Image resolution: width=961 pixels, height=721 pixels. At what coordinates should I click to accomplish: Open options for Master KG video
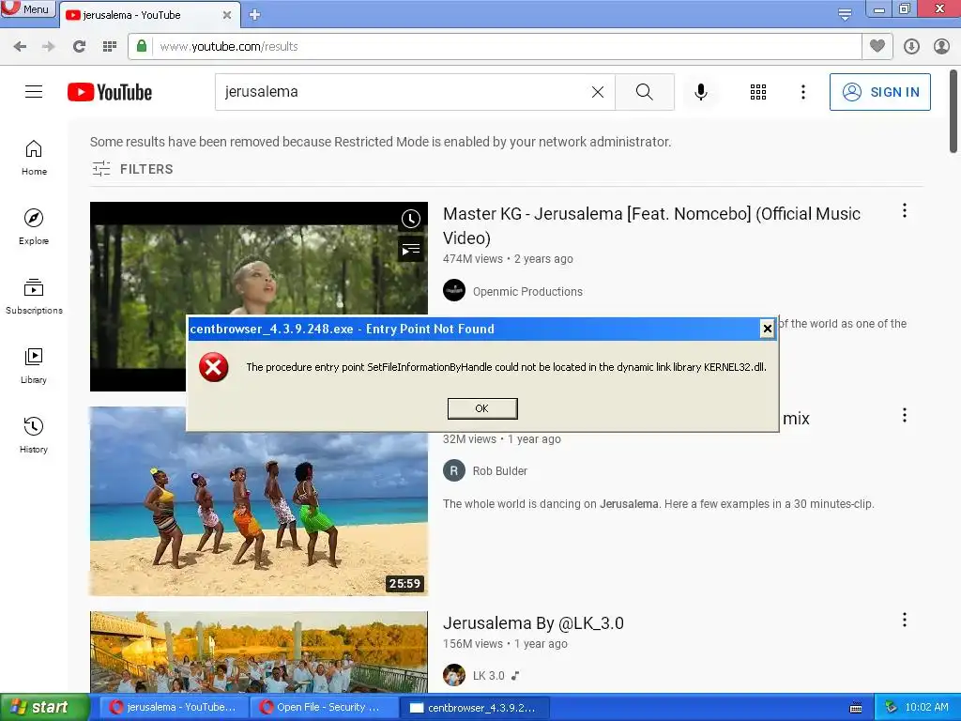point(904,211)
